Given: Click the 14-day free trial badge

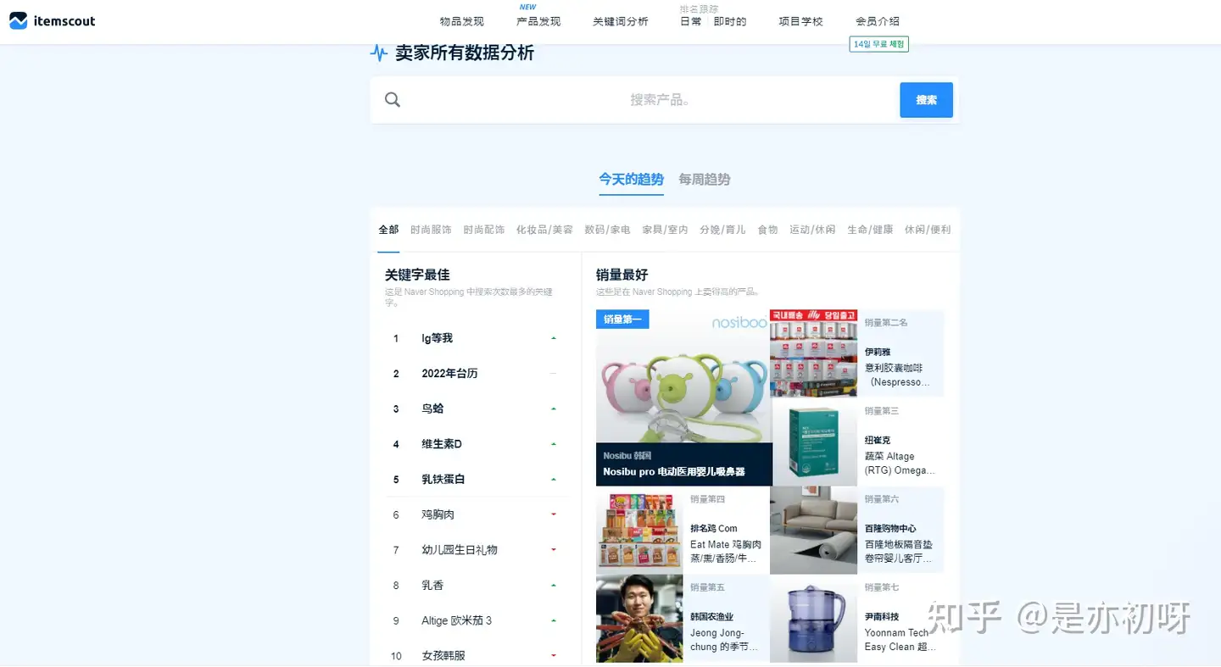Looking at the screenshot, I should click(x=879, y=44).
